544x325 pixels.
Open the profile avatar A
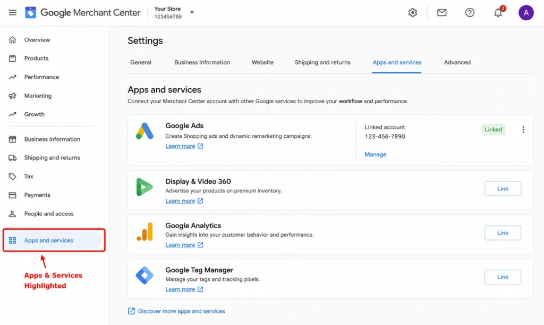pyautogui.click(x=526, y=13)
